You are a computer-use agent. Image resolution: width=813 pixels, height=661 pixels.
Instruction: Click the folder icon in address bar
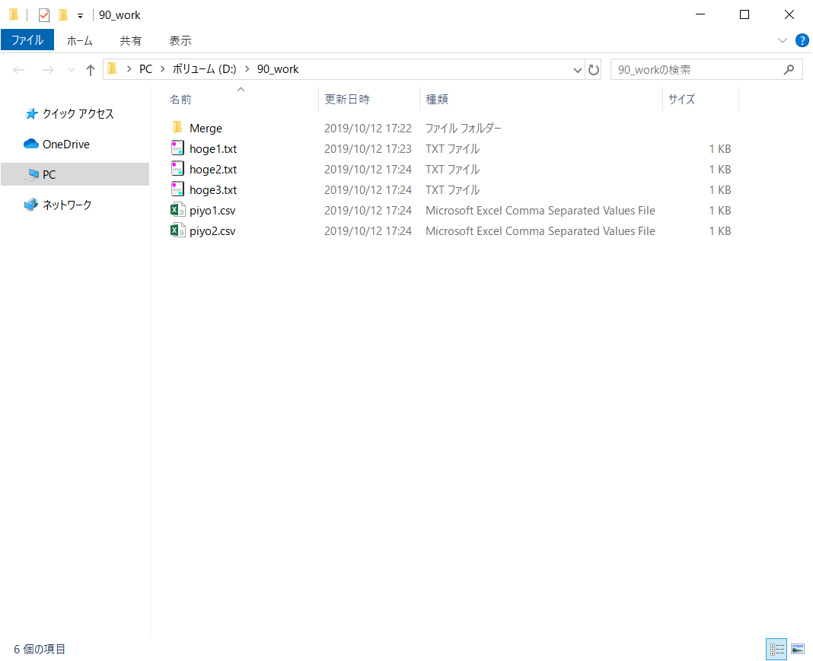click(x=112, y=69)
